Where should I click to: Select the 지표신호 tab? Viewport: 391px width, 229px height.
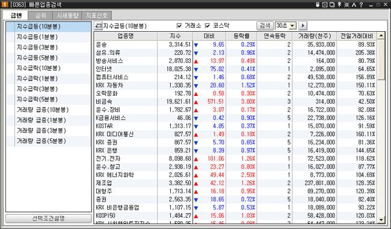[x=97, y=16]
